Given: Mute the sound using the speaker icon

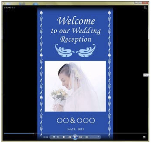Looking at the screenshot, I should [x=86, y=137].
